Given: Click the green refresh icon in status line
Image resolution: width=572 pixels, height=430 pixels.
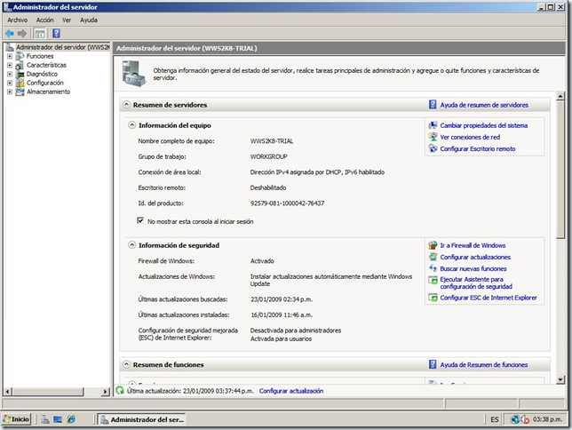Looking at the screenshot, I should point(120,391).
